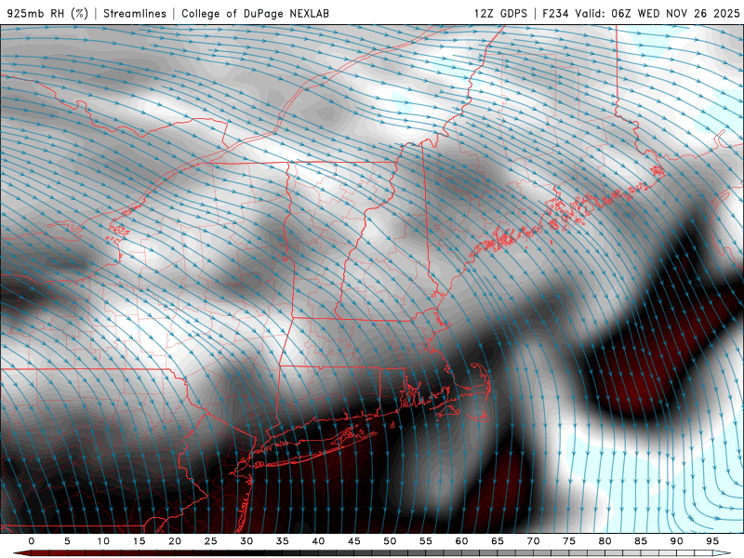744x558 pixels.
Task: Click the "45" colorbar scale label
Action: 354,541
